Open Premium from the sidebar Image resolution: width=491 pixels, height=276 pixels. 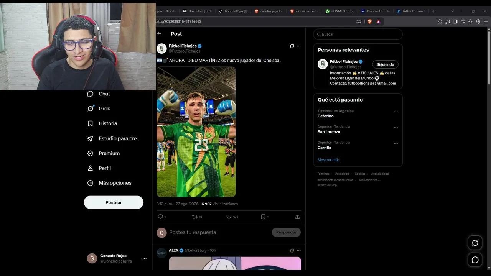[x=104, y=153]
